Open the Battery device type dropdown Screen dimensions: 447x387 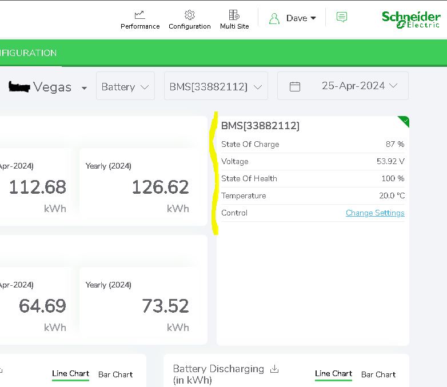pos(125,86)
